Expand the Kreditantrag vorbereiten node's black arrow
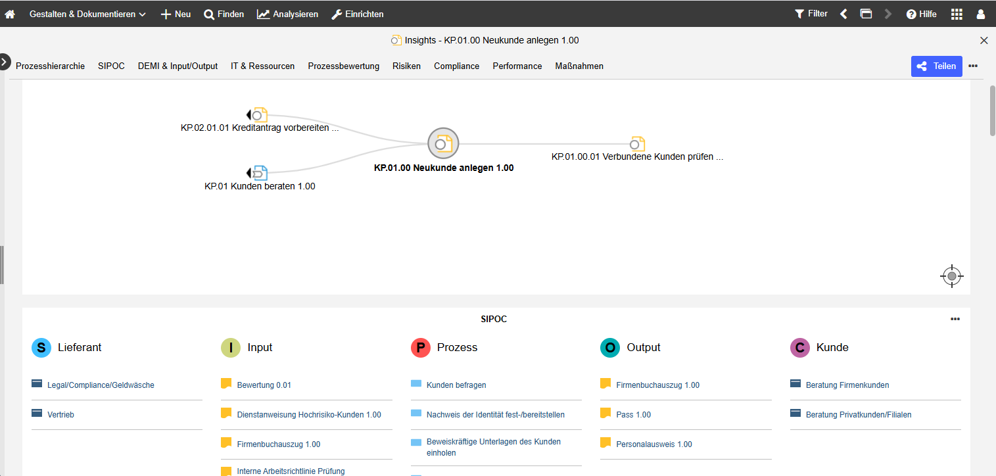996x476 pixels. [x=249, y=115]
